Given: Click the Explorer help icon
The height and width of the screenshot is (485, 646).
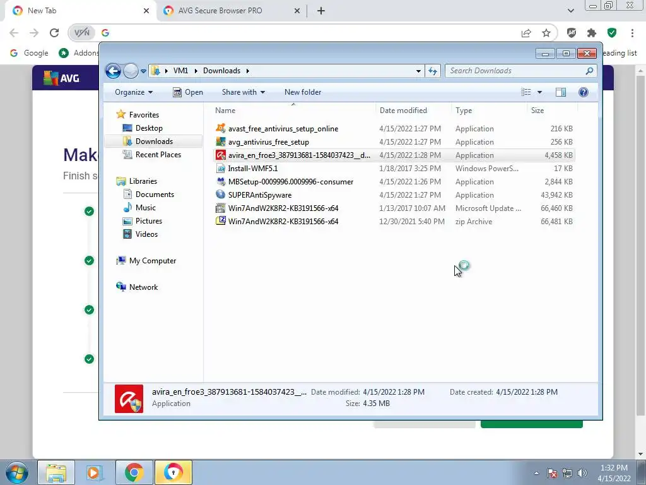Looking at the screenshot, I should click(x=584, y=92).
